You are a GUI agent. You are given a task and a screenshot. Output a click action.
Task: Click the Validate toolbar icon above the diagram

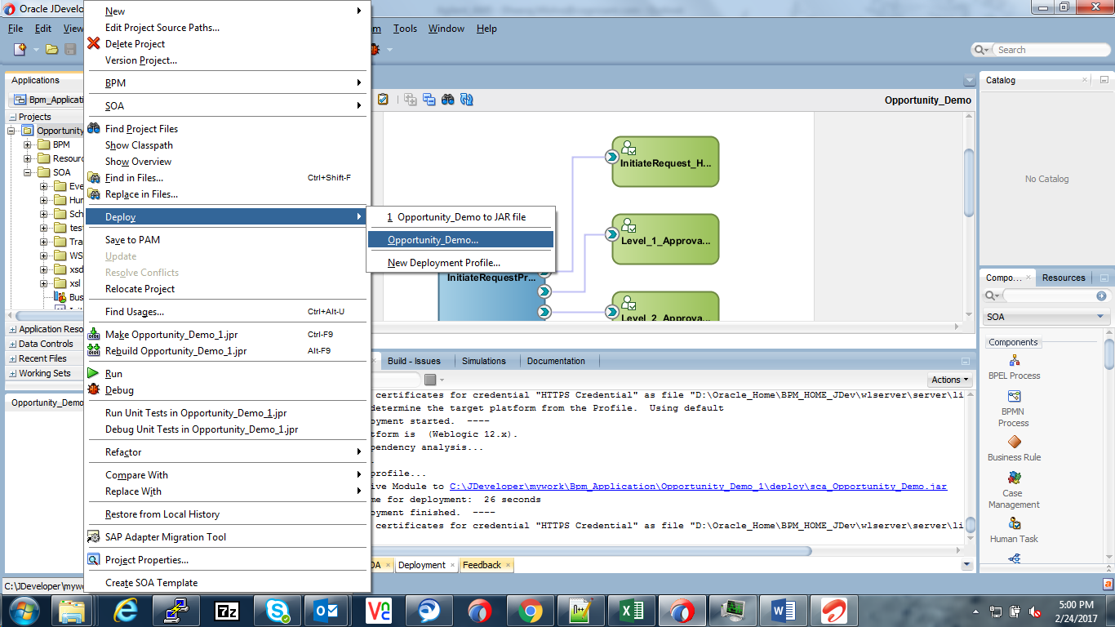click(382, 100)
